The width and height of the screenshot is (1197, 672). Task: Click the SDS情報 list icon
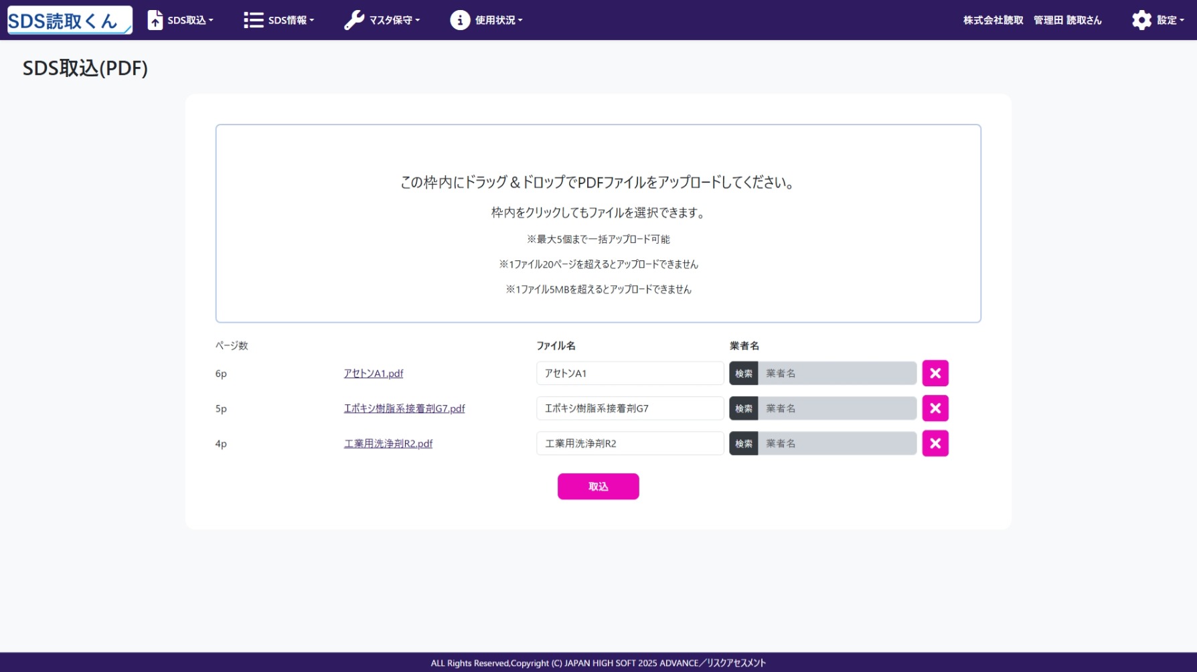253,20
